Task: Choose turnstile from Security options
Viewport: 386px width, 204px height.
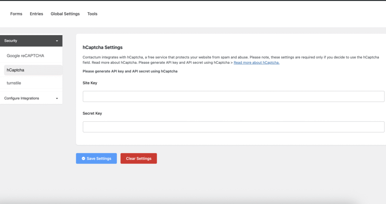Action: click(14, 83)
